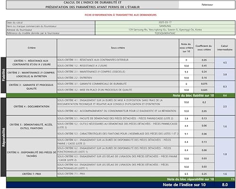Click the SAMSUNG supplier name cell
The height and width of the screenshot is (189, 236).
click(x=165, y=26)
